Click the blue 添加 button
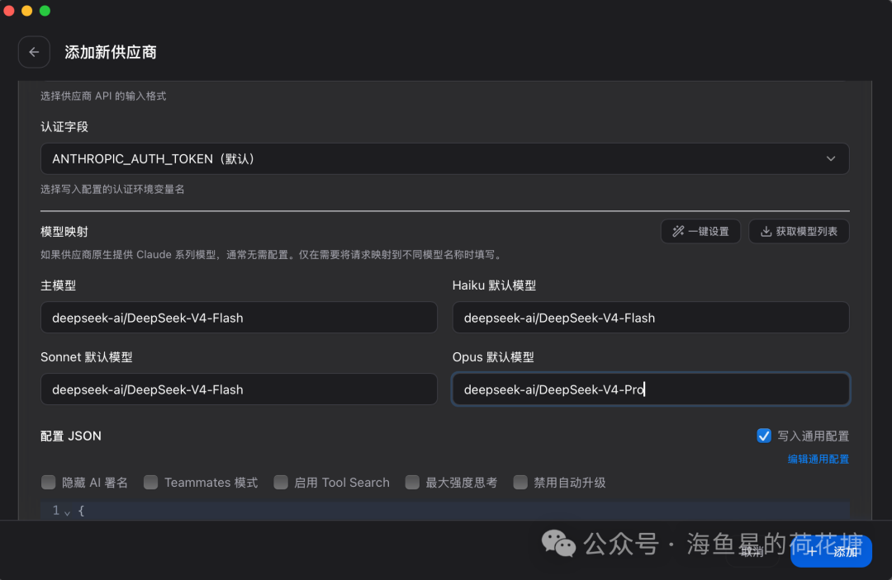 pyautogui.click(x=831, y=551)
